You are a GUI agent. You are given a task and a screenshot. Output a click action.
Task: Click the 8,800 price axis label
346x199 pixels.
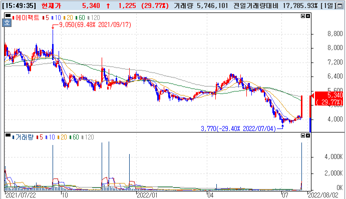coord(335,33)
